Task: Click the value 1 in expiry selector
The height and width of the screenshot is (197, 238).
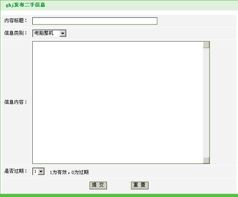Action: coord(35,172)
